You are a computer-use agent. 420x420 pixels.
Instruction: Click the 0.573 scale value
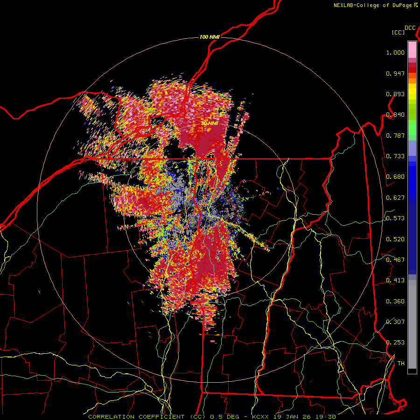click(x=395, y=218)
